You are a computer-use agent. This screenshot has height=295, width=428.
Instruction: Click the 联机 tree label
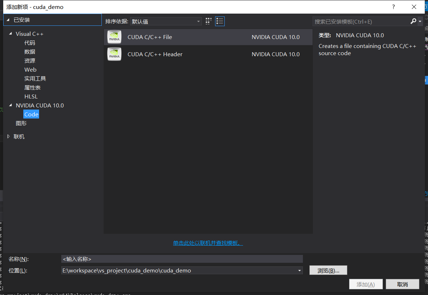19,137
